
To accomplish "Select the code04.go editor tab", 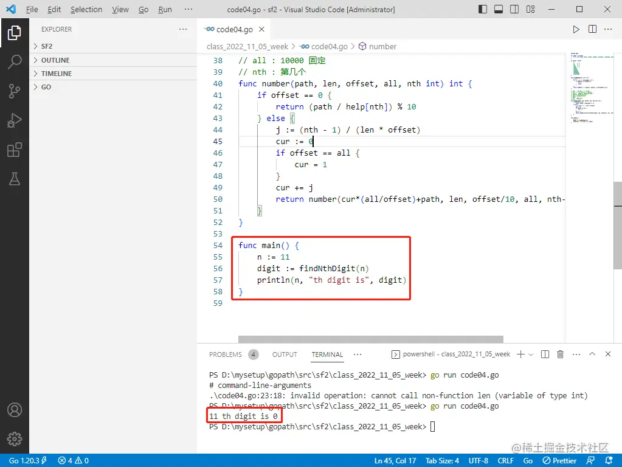I will point(234,29).
